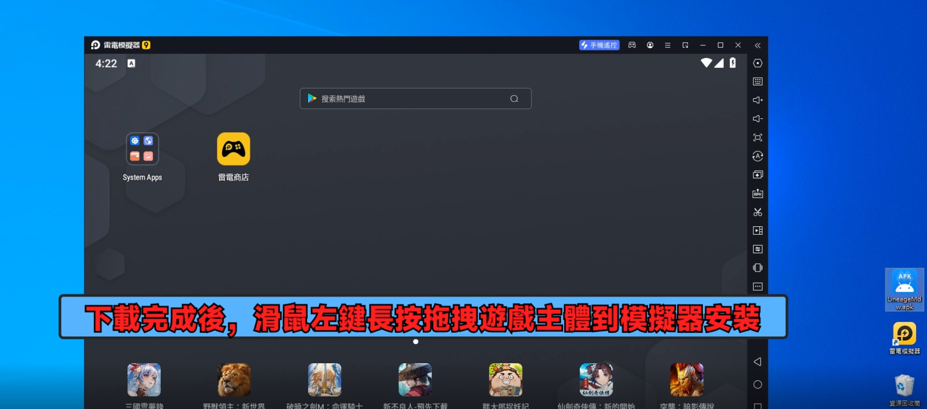Click the battery icon in Android status bar
The height and width of the screenshot is (409, 927).
tap(733, 63)
